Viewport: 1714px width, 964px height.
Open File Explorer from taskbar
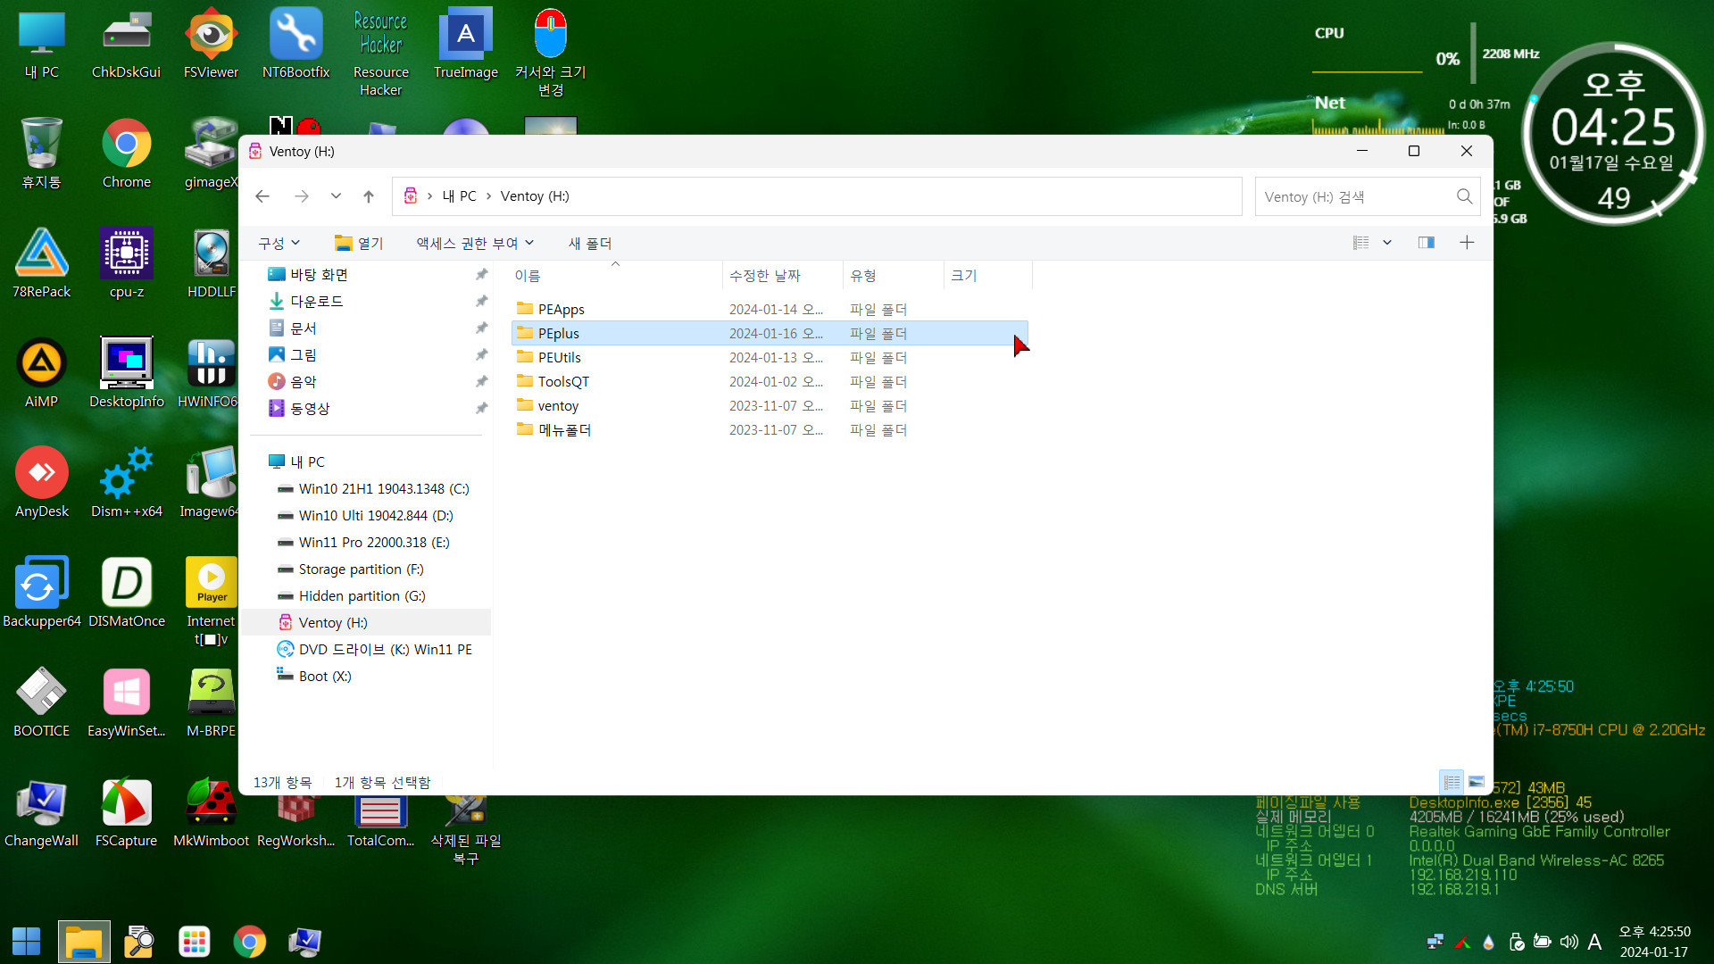pyautogui.click(x=84, y=941)
